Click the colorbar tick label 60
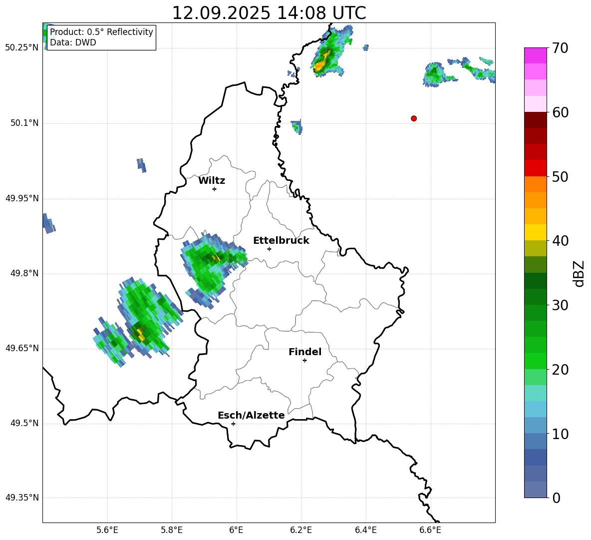This screenshot has width=591, height=540. coord(560,112)
